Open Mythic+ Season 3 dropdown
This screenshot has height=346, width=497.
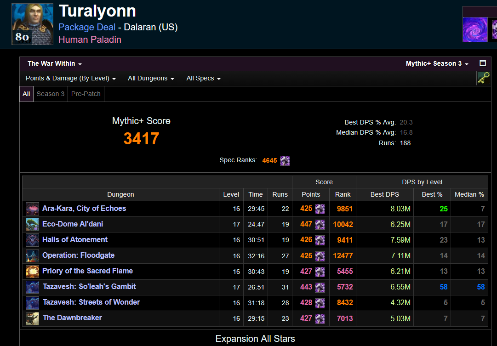(x=437, y=64)
